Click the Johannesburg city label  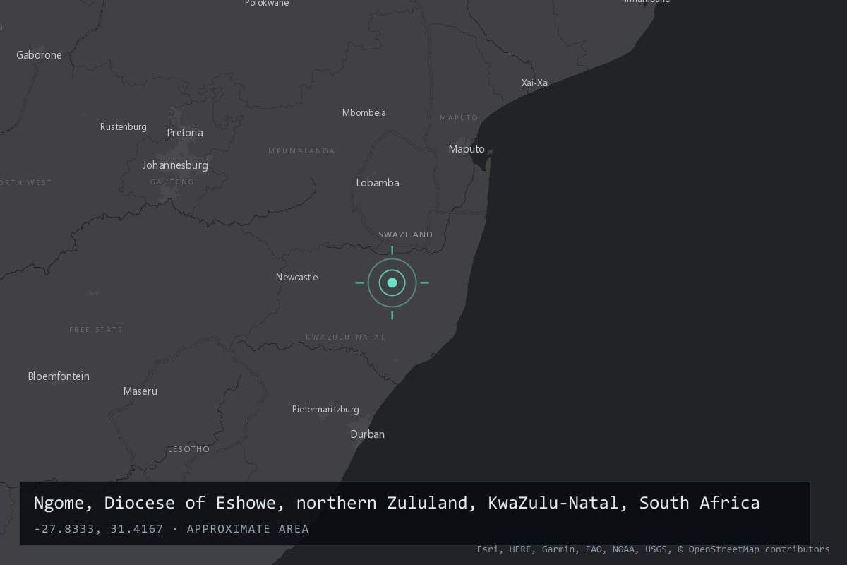tap(175, 165)
